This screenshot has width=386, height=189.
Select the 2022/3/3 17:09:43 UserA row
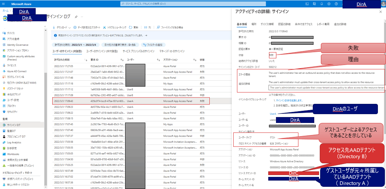pyautogui.click(x=131, y=101)
